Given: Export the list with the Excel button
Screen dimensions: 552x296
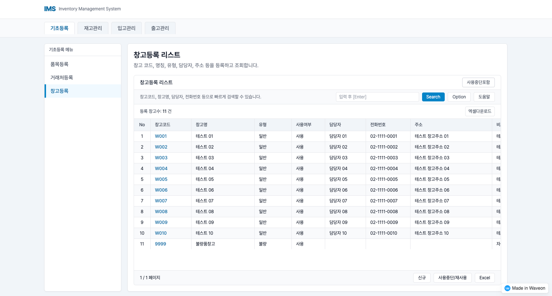Looking at the screenshot, I should pyautogui.click(x=484, y=277).
